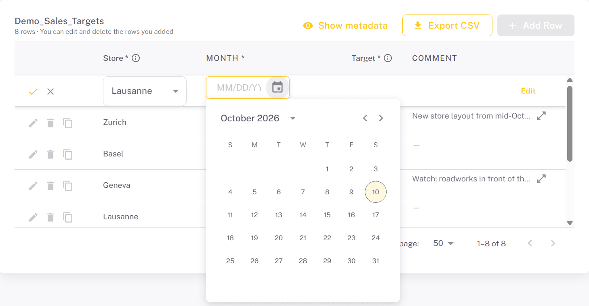The image size is (589, 306).
Task: Click the COMMENT column header
Action: tap(434, 58)
